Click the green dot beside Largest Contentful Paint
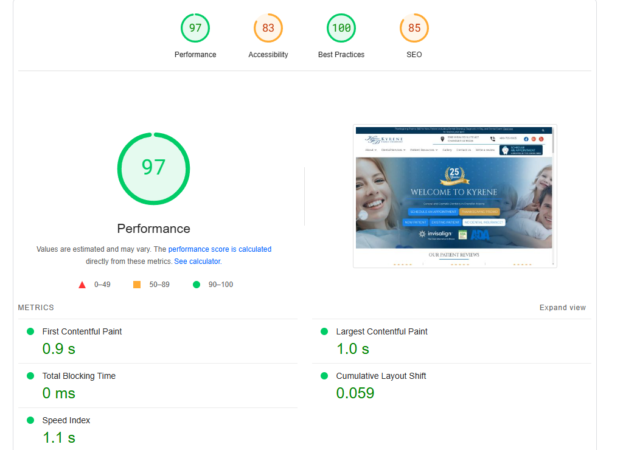Viewport: 623px width, 450px height. (x=324, y=331)
